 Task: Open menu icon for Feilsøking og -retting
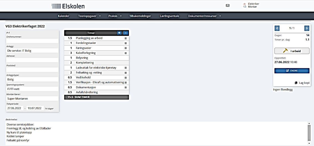click(125, 73)
